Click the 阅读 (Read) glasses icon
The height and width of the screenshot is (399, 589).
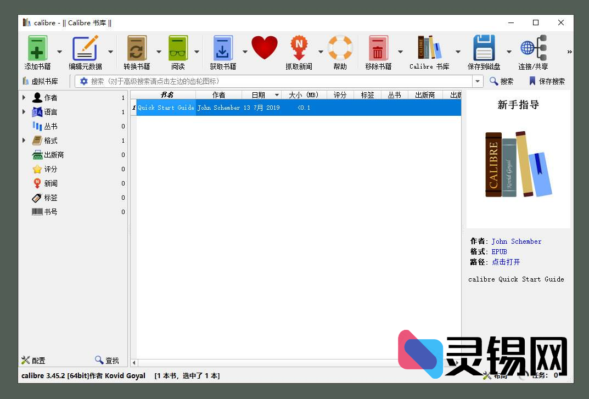pos(177,48)
